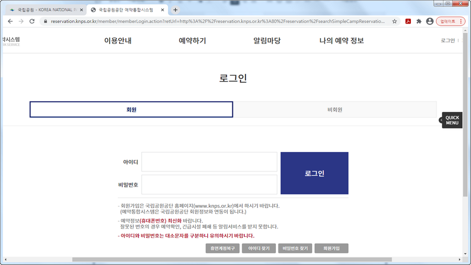471x265 pixels.
Task: Open the 이용안내 menu
Action: tap(118, 41)
